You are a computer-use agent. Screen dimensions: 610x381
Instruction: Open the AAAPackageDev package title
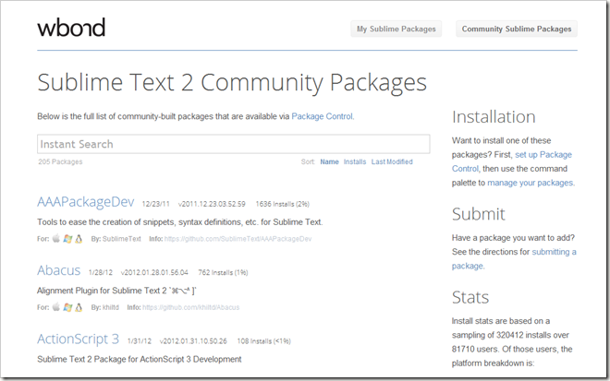(86, 202)
